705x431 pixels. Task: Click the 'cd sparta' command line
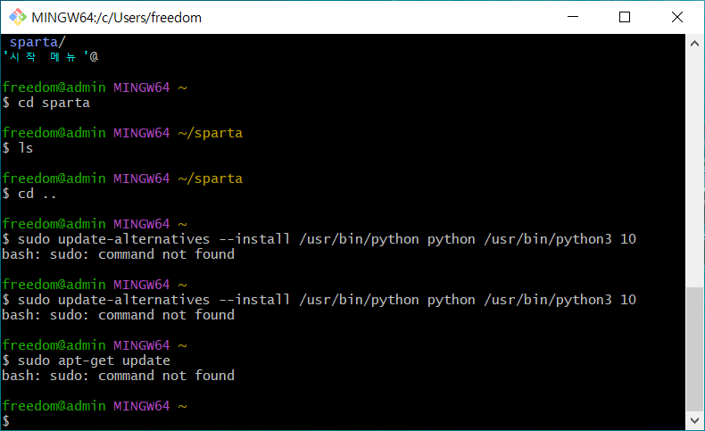(46, 103)
